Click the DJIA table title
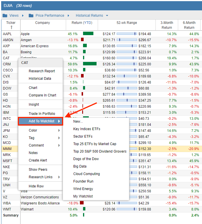 tap(8, 5)
